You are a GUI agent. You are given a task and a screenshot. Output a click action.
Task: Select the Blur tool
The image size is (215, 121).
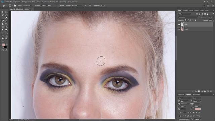point(3,30)
